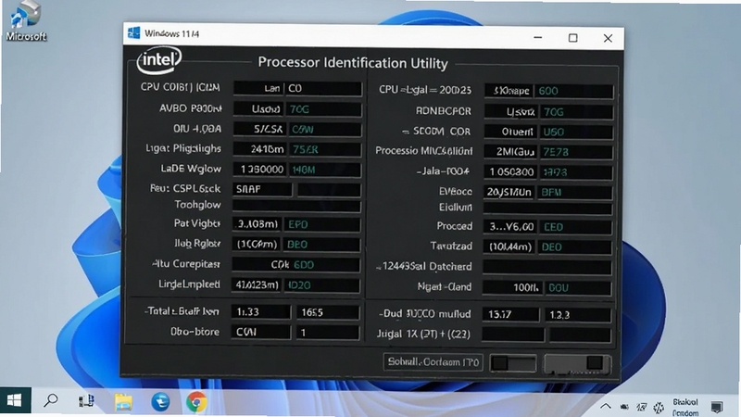Close the Processor Identification Utility window

608,38
